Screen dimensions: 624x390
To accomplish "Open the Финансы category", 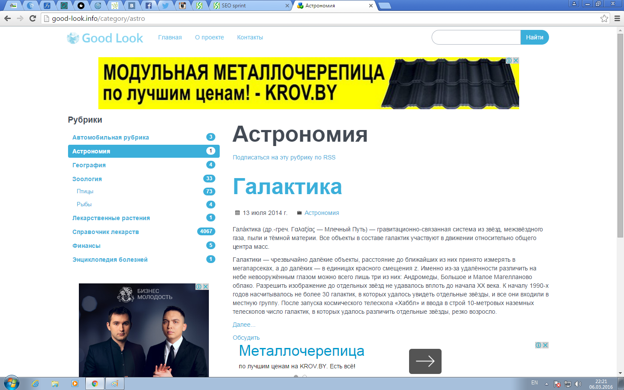I will tap(144, 246).
